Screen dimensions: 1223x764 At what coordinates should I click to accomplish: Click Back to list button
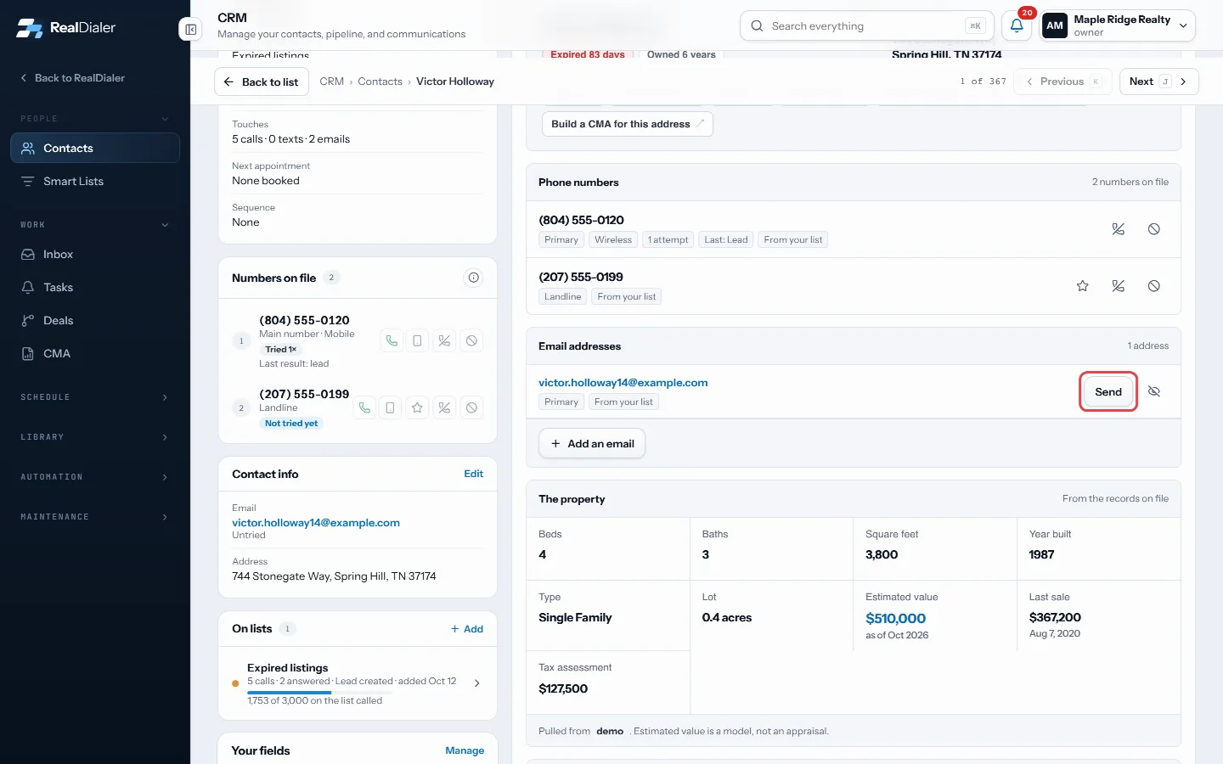pos(262,81)
